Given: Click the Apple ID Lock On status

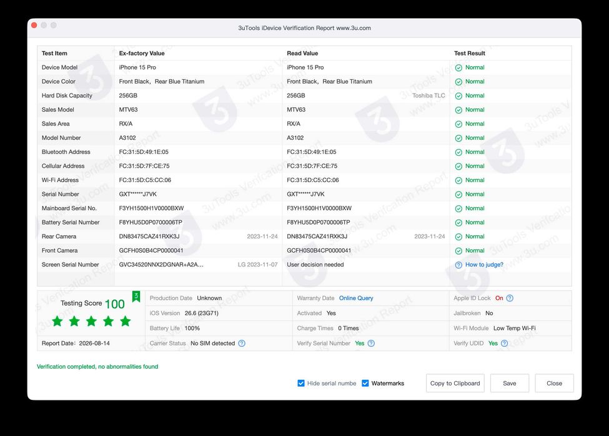Looking at the screenshot, I should click(x=499, y=298).
